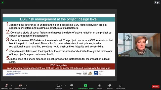Click the blue double-arrow logo in slide footer
161x90 pixels.
click(96, 73)
